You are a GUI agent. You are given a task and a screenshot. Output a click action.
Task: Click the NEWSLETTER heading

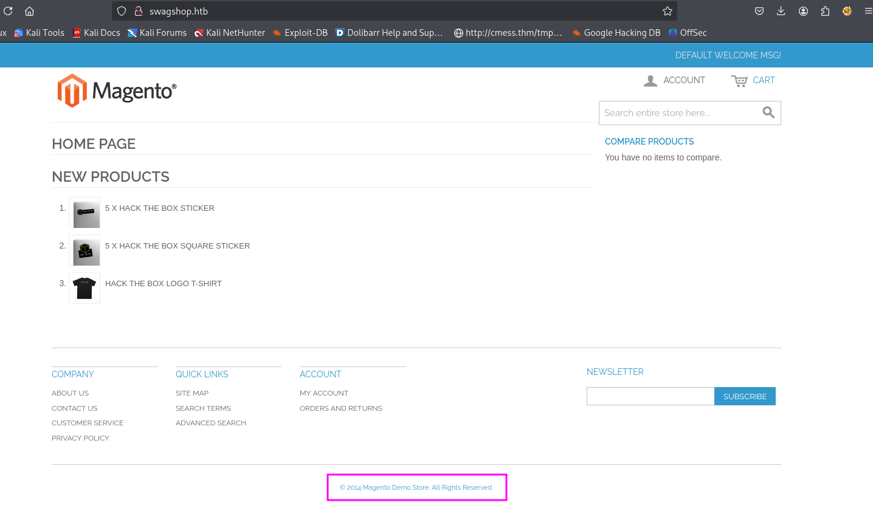tap(615, 372)
